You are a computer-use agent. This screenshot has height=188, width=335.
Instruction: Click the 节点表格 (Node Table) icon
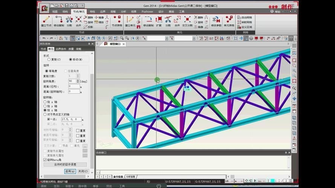[117, 21]
